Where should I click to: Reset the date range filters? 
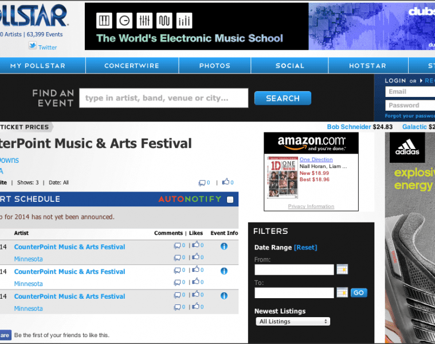(305, 248)
